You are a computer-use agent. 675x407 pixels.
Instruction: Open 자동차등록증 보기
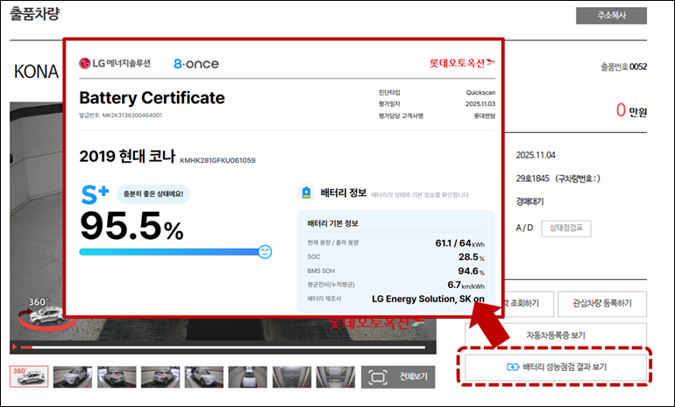[x=556, y=335]
